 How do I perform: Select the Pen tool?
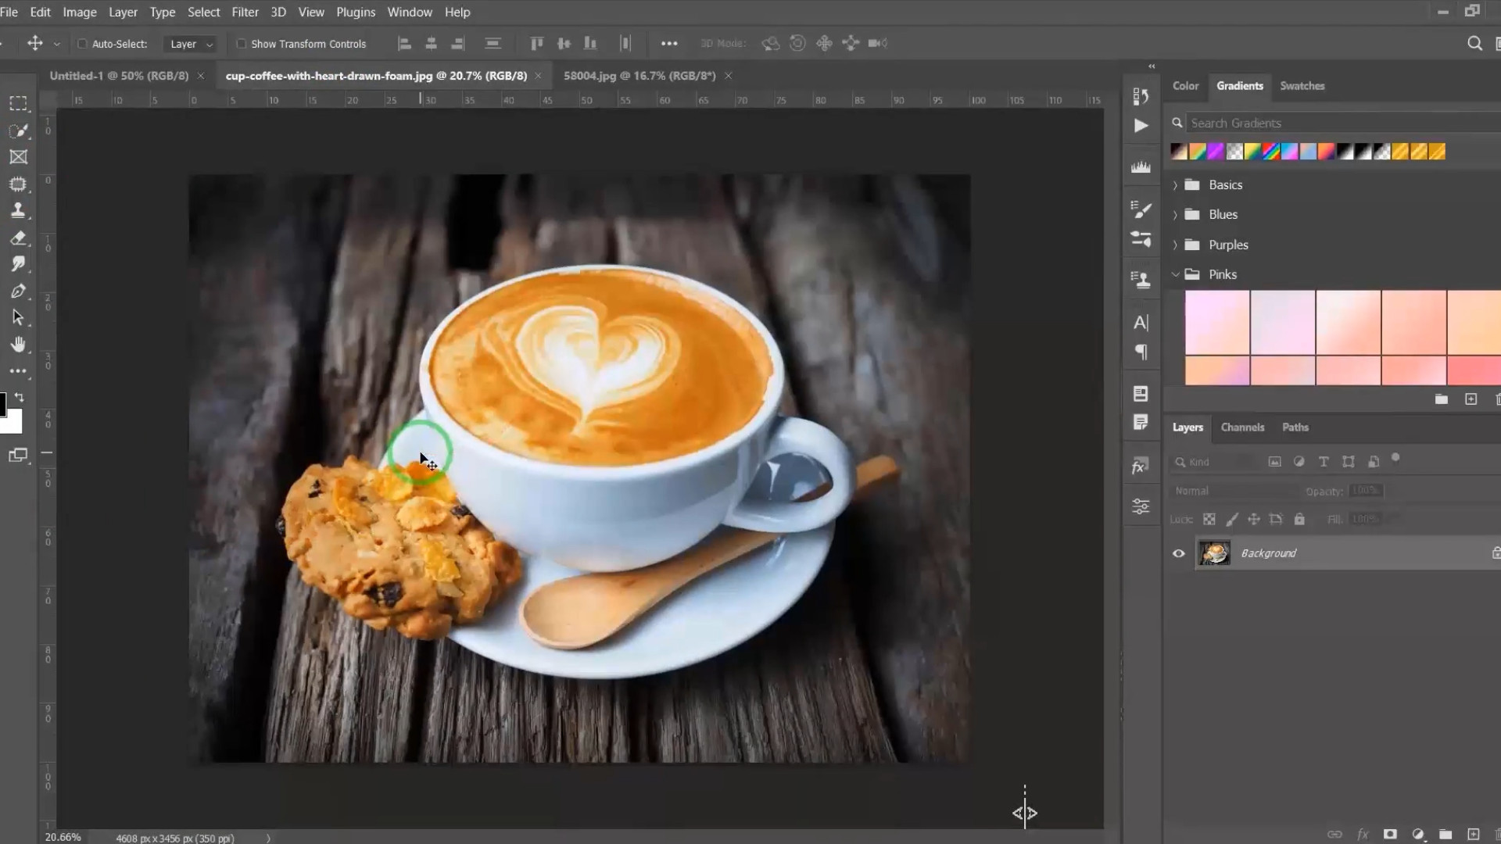(18, 291)
